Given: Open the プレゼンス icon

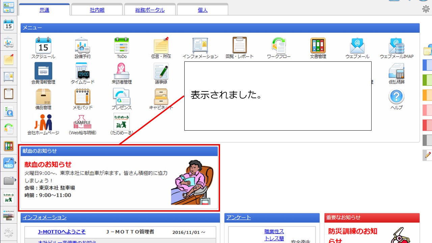Looking at the screenshot, I should (122, 97).
